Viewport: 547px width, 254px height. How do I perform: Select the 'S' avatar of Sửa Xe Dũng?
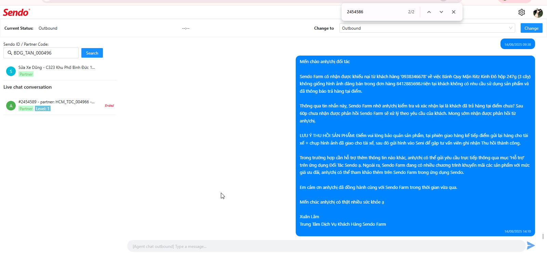coord(11,71)
